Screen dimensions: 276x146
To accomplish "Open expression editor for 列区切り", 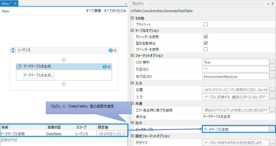I will pos(272,69).
